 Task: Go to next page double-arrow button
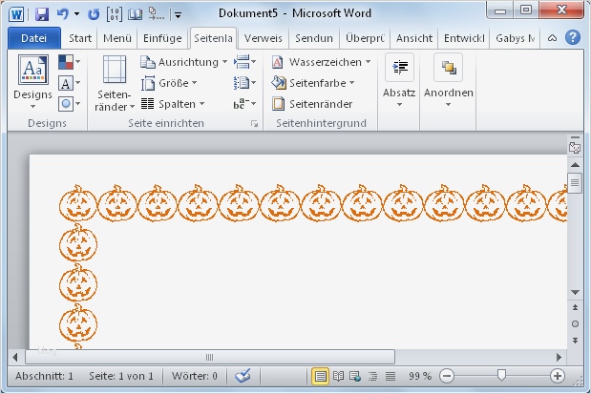[x=575, y=341]
